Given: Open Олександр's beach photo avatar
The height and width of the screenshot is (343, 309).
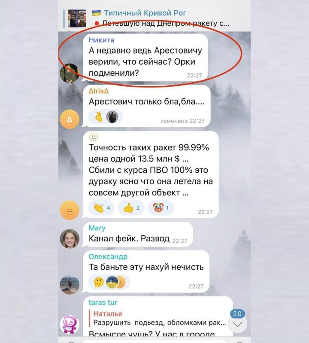Looking at the screenshot, I should (x=70, y=285).
